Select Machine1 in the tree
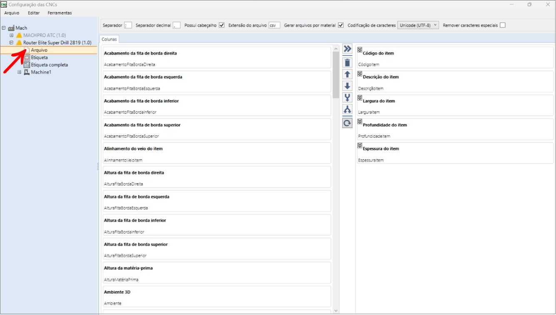Image resolution: width=556 pixels, height=315 pixels. [x=41, y=72]
